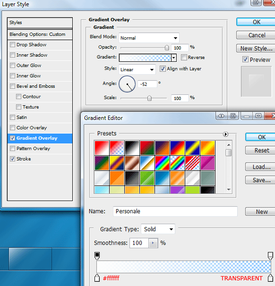
Task: Confirm the Gradient Editor with OK
Action: pos(260,137)
